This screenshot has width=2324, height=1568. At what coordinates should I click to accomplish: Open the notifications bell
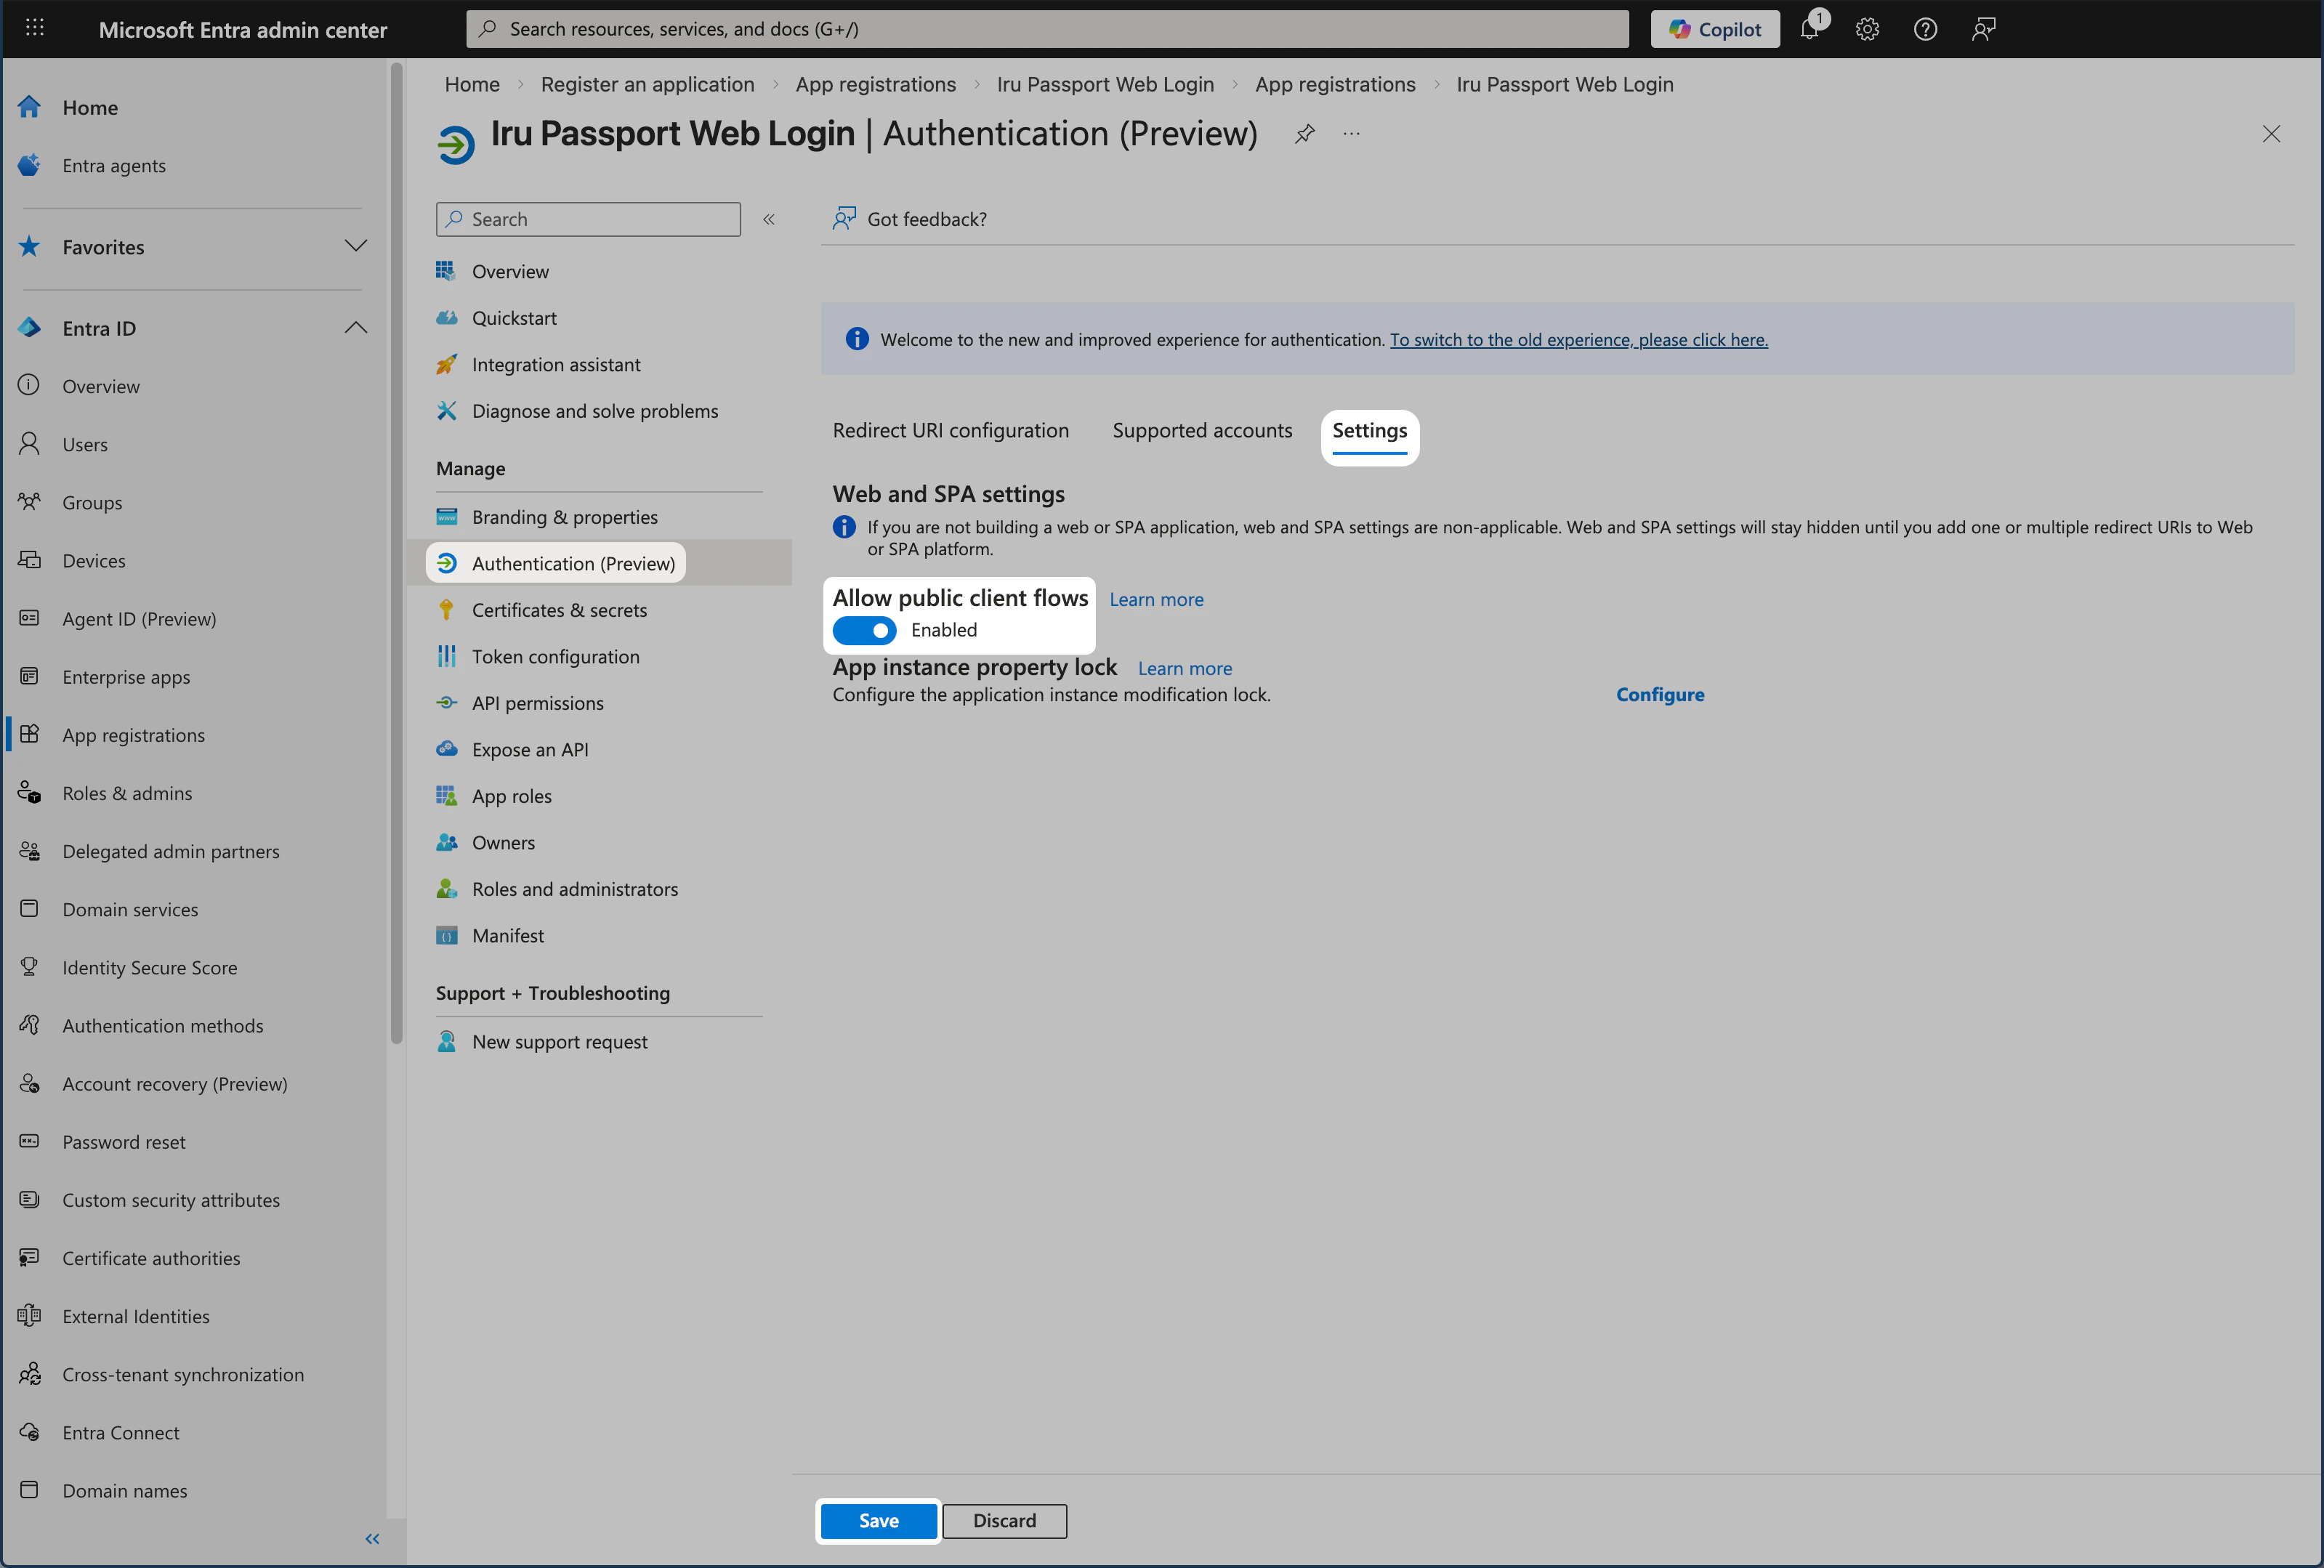1809,28
